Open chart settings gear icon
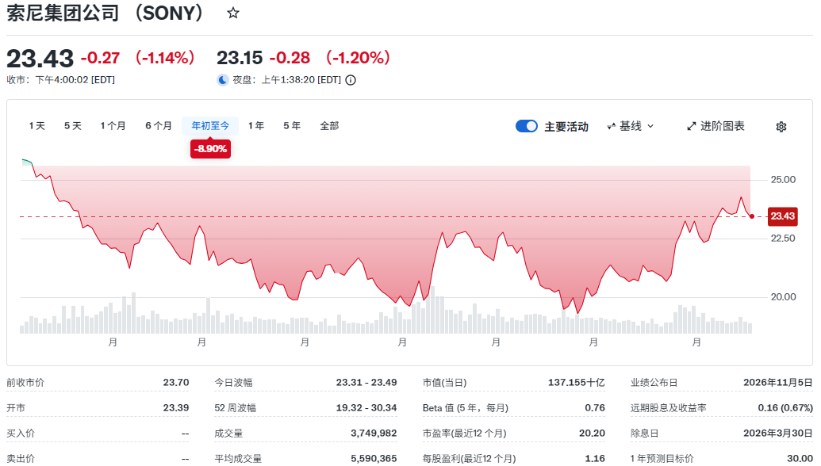This screenshot has width=821, height=466. pyautogui.click(x=781, y=127)
